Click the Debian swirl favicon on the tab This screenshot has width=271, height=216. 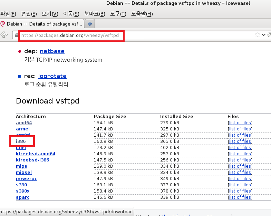(3, 24)
